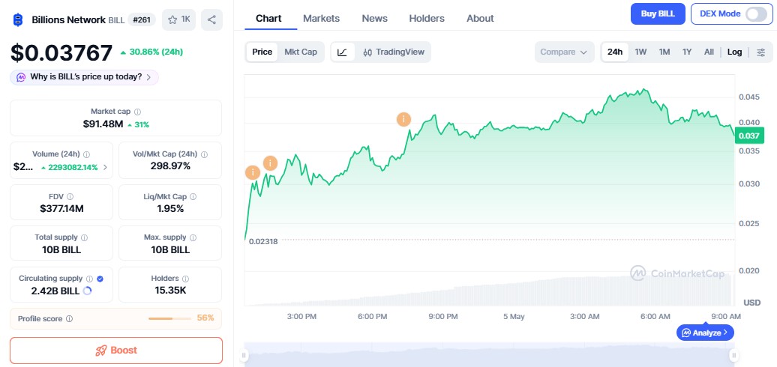Screen dimensions: 777x367
Task: Click the Profile score info icon
Action: click(x=69, y=318)
